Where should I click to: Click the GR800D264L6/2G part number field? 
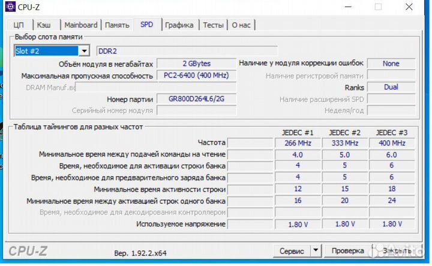click(196, 99)
